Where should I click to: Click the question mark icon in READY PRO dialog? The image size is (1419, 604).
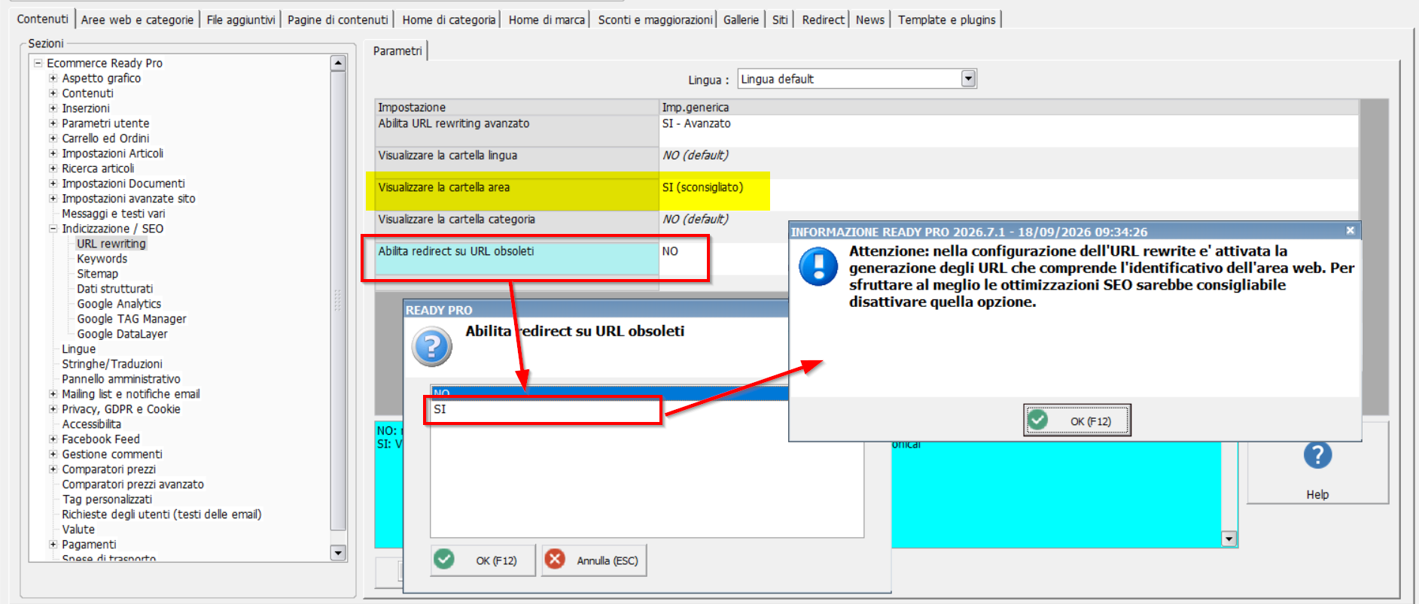pos(431,347)
